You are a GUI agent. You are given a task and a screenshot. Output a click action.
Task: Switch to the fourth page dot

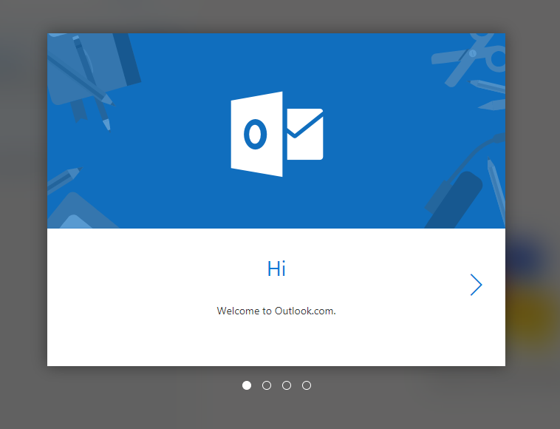click(307, 385)
